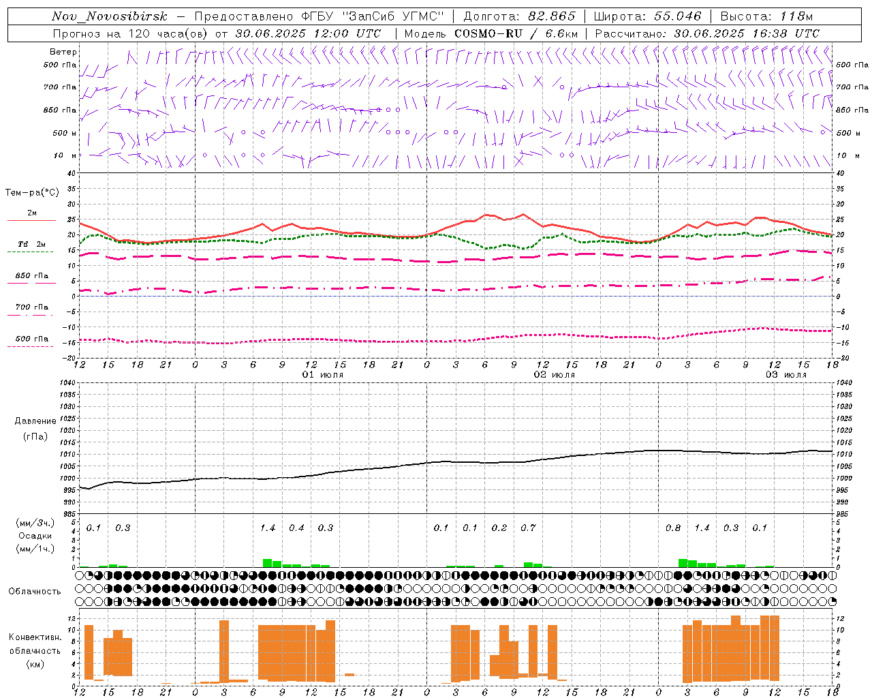Click the 02 июля date label
The image size is (872, 698).
point(555,375)
